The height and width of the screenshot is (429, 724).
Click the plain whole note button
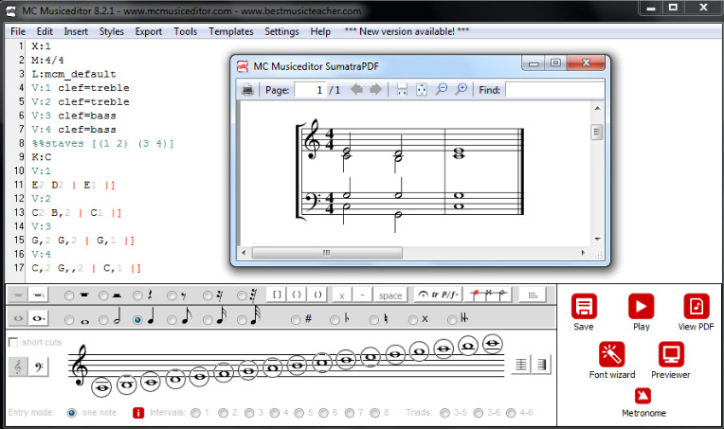coord(18,318)
